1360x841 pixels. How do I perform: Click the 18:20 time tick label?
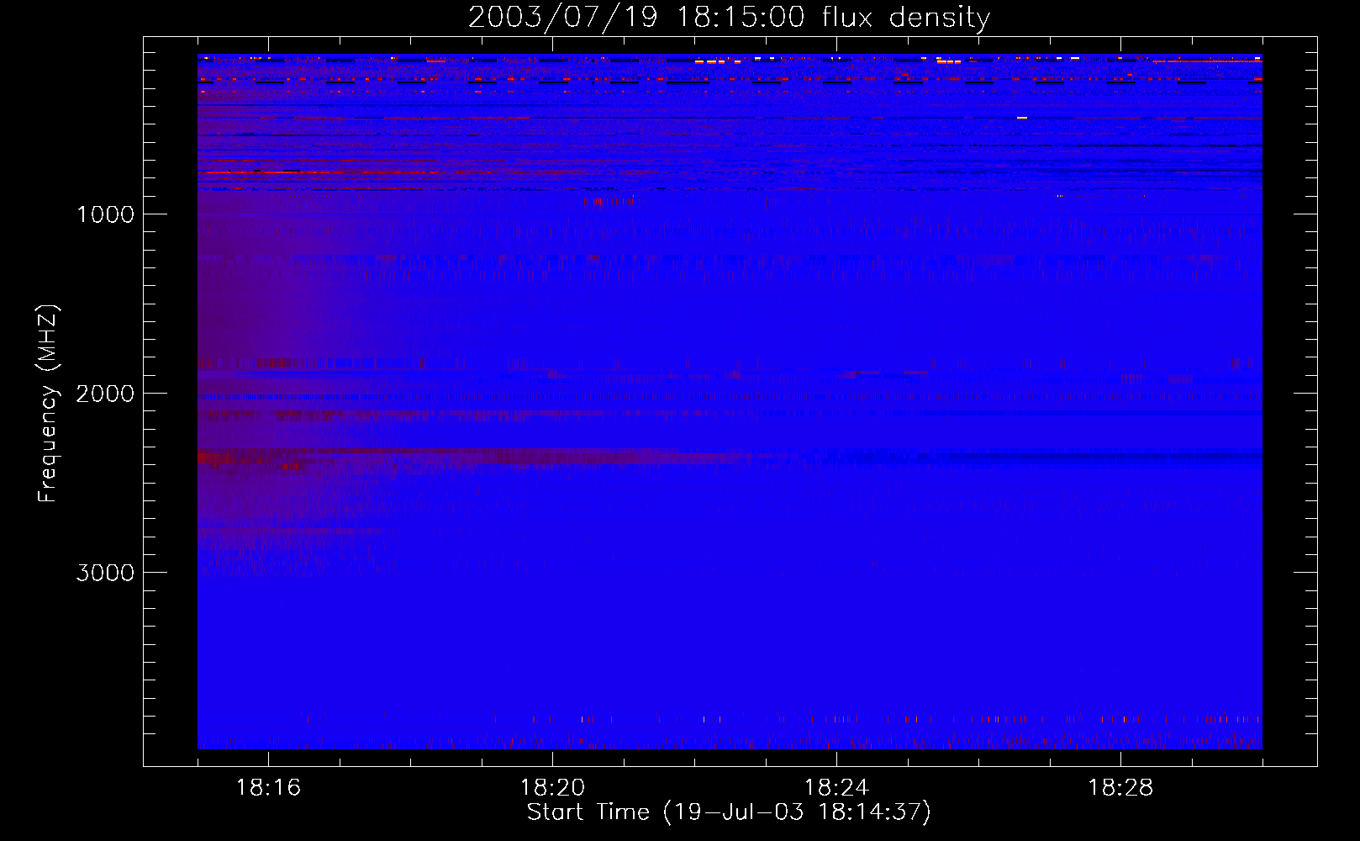tap(552, 788)
